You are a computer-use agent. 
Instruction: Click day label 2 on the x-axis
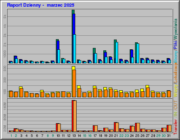click(16, 136)
